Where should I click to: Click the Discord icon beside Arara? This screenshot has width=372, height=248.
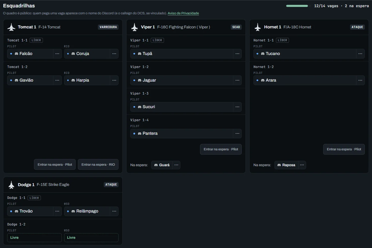tap(263, 80)
